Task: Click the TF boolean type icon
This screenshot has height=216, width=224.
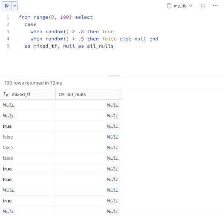Action: point(6,94)
